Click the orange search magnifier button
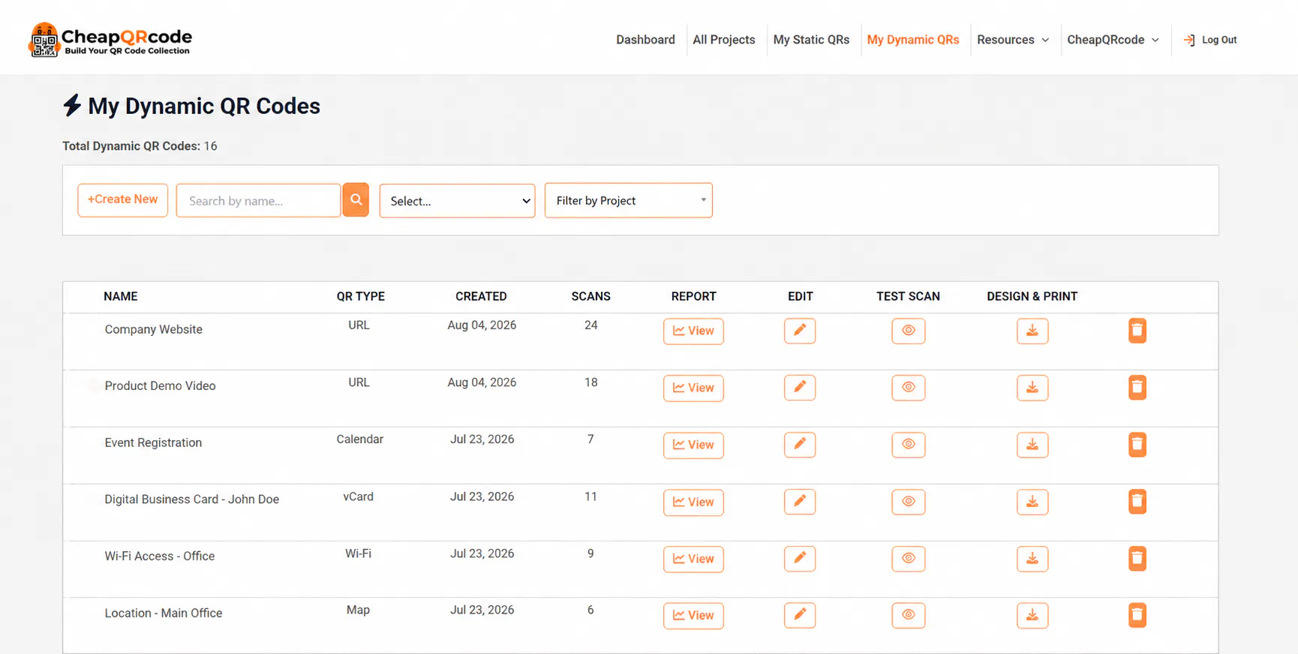The width and height of the screenshot is (1298, 654). [356, 199]
